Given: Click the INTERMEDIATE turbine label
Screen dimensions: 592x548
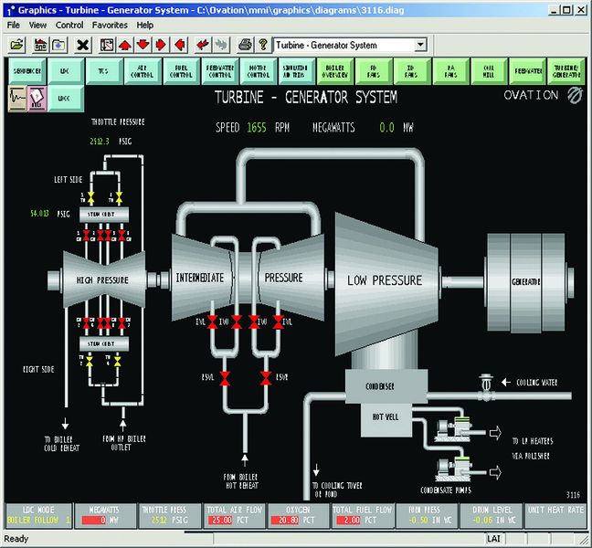Looking at the screenshot, I should (200, 278).
